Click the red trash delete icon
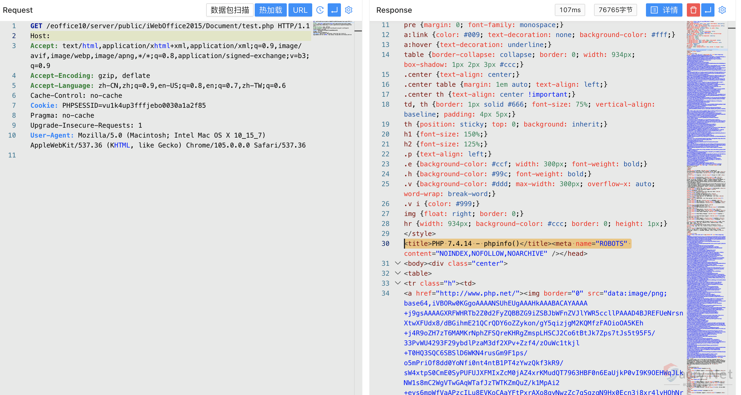741x395 pixels. (x=693, y=10)
